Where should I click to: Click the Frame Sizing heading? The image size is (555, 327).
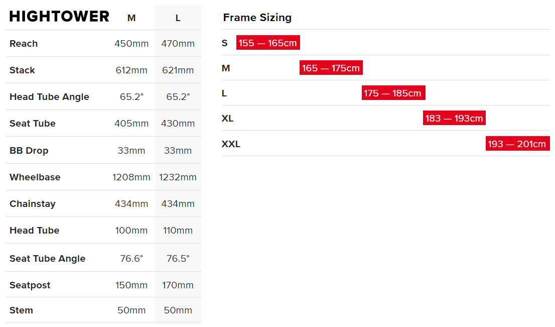257,18
